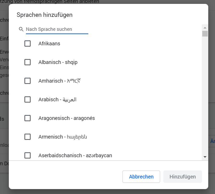The width and height of the screenshot is (215, 194).
Task: Check the Aserbaidschanisch checkbox
Action: [x=28, y=155]
